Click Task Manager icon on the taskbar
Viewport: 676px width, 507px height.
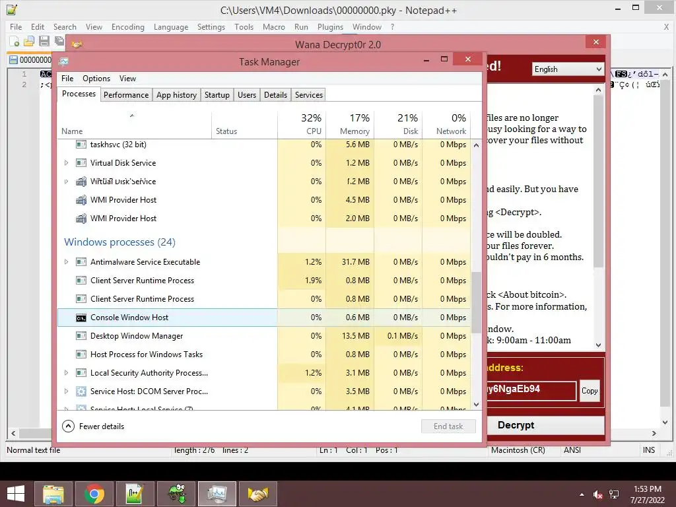[217, 494]
